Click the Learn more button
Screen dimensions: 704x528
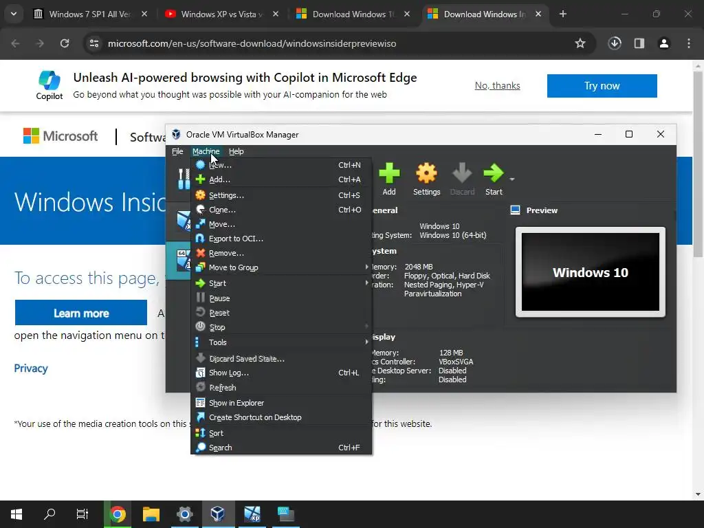(81, 313)
